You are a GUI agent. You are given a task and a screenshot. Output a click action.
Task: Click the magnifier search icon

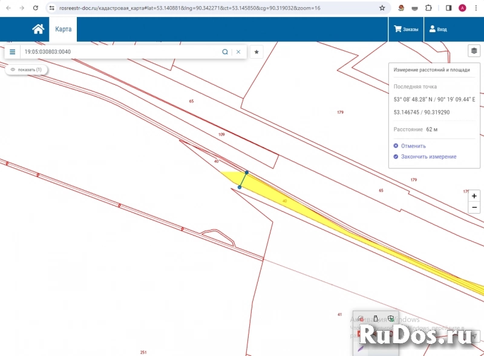(225, 52)
